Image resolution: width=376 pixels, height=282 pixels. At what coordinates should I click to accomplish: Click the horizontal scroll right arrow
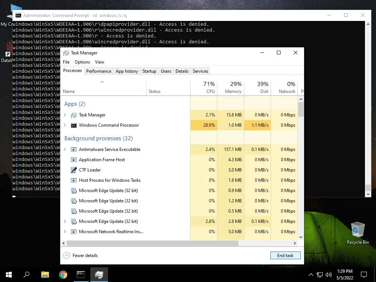click(295, 243)
